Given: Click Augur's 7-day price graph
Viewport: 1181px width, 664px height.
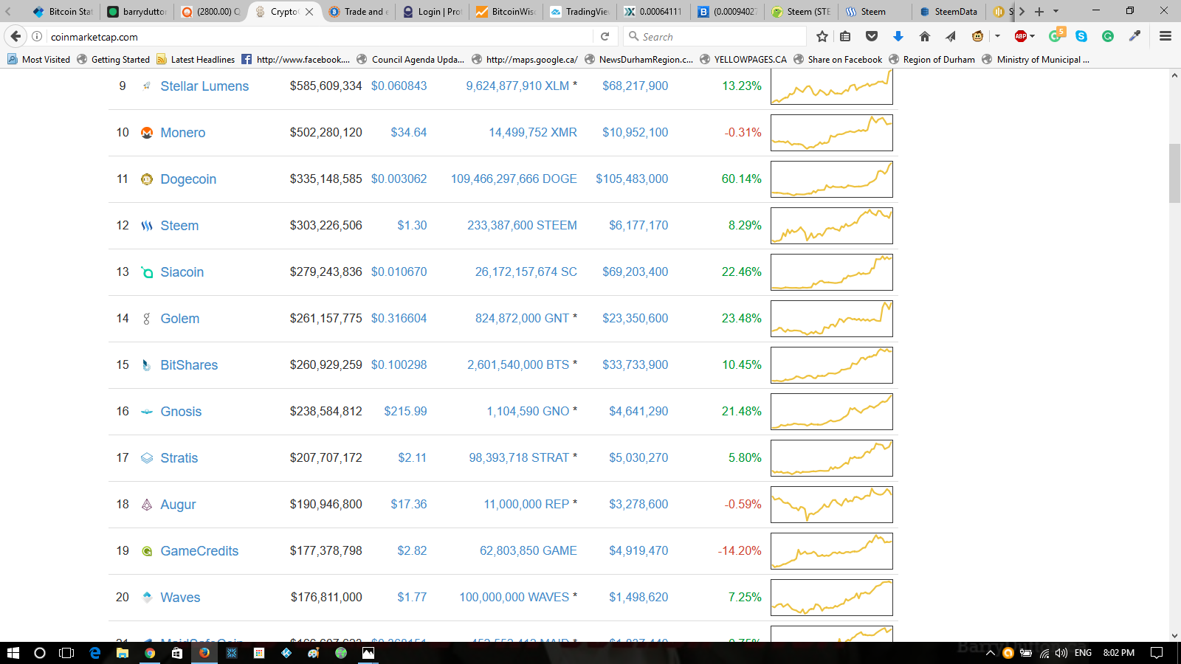Looking at the screenshot, I should pyautogui.click(x=832, y=505).
